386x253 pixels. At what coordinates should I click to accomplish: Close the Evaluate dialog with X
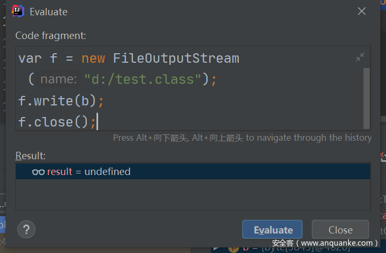click(x=362, y=11)
